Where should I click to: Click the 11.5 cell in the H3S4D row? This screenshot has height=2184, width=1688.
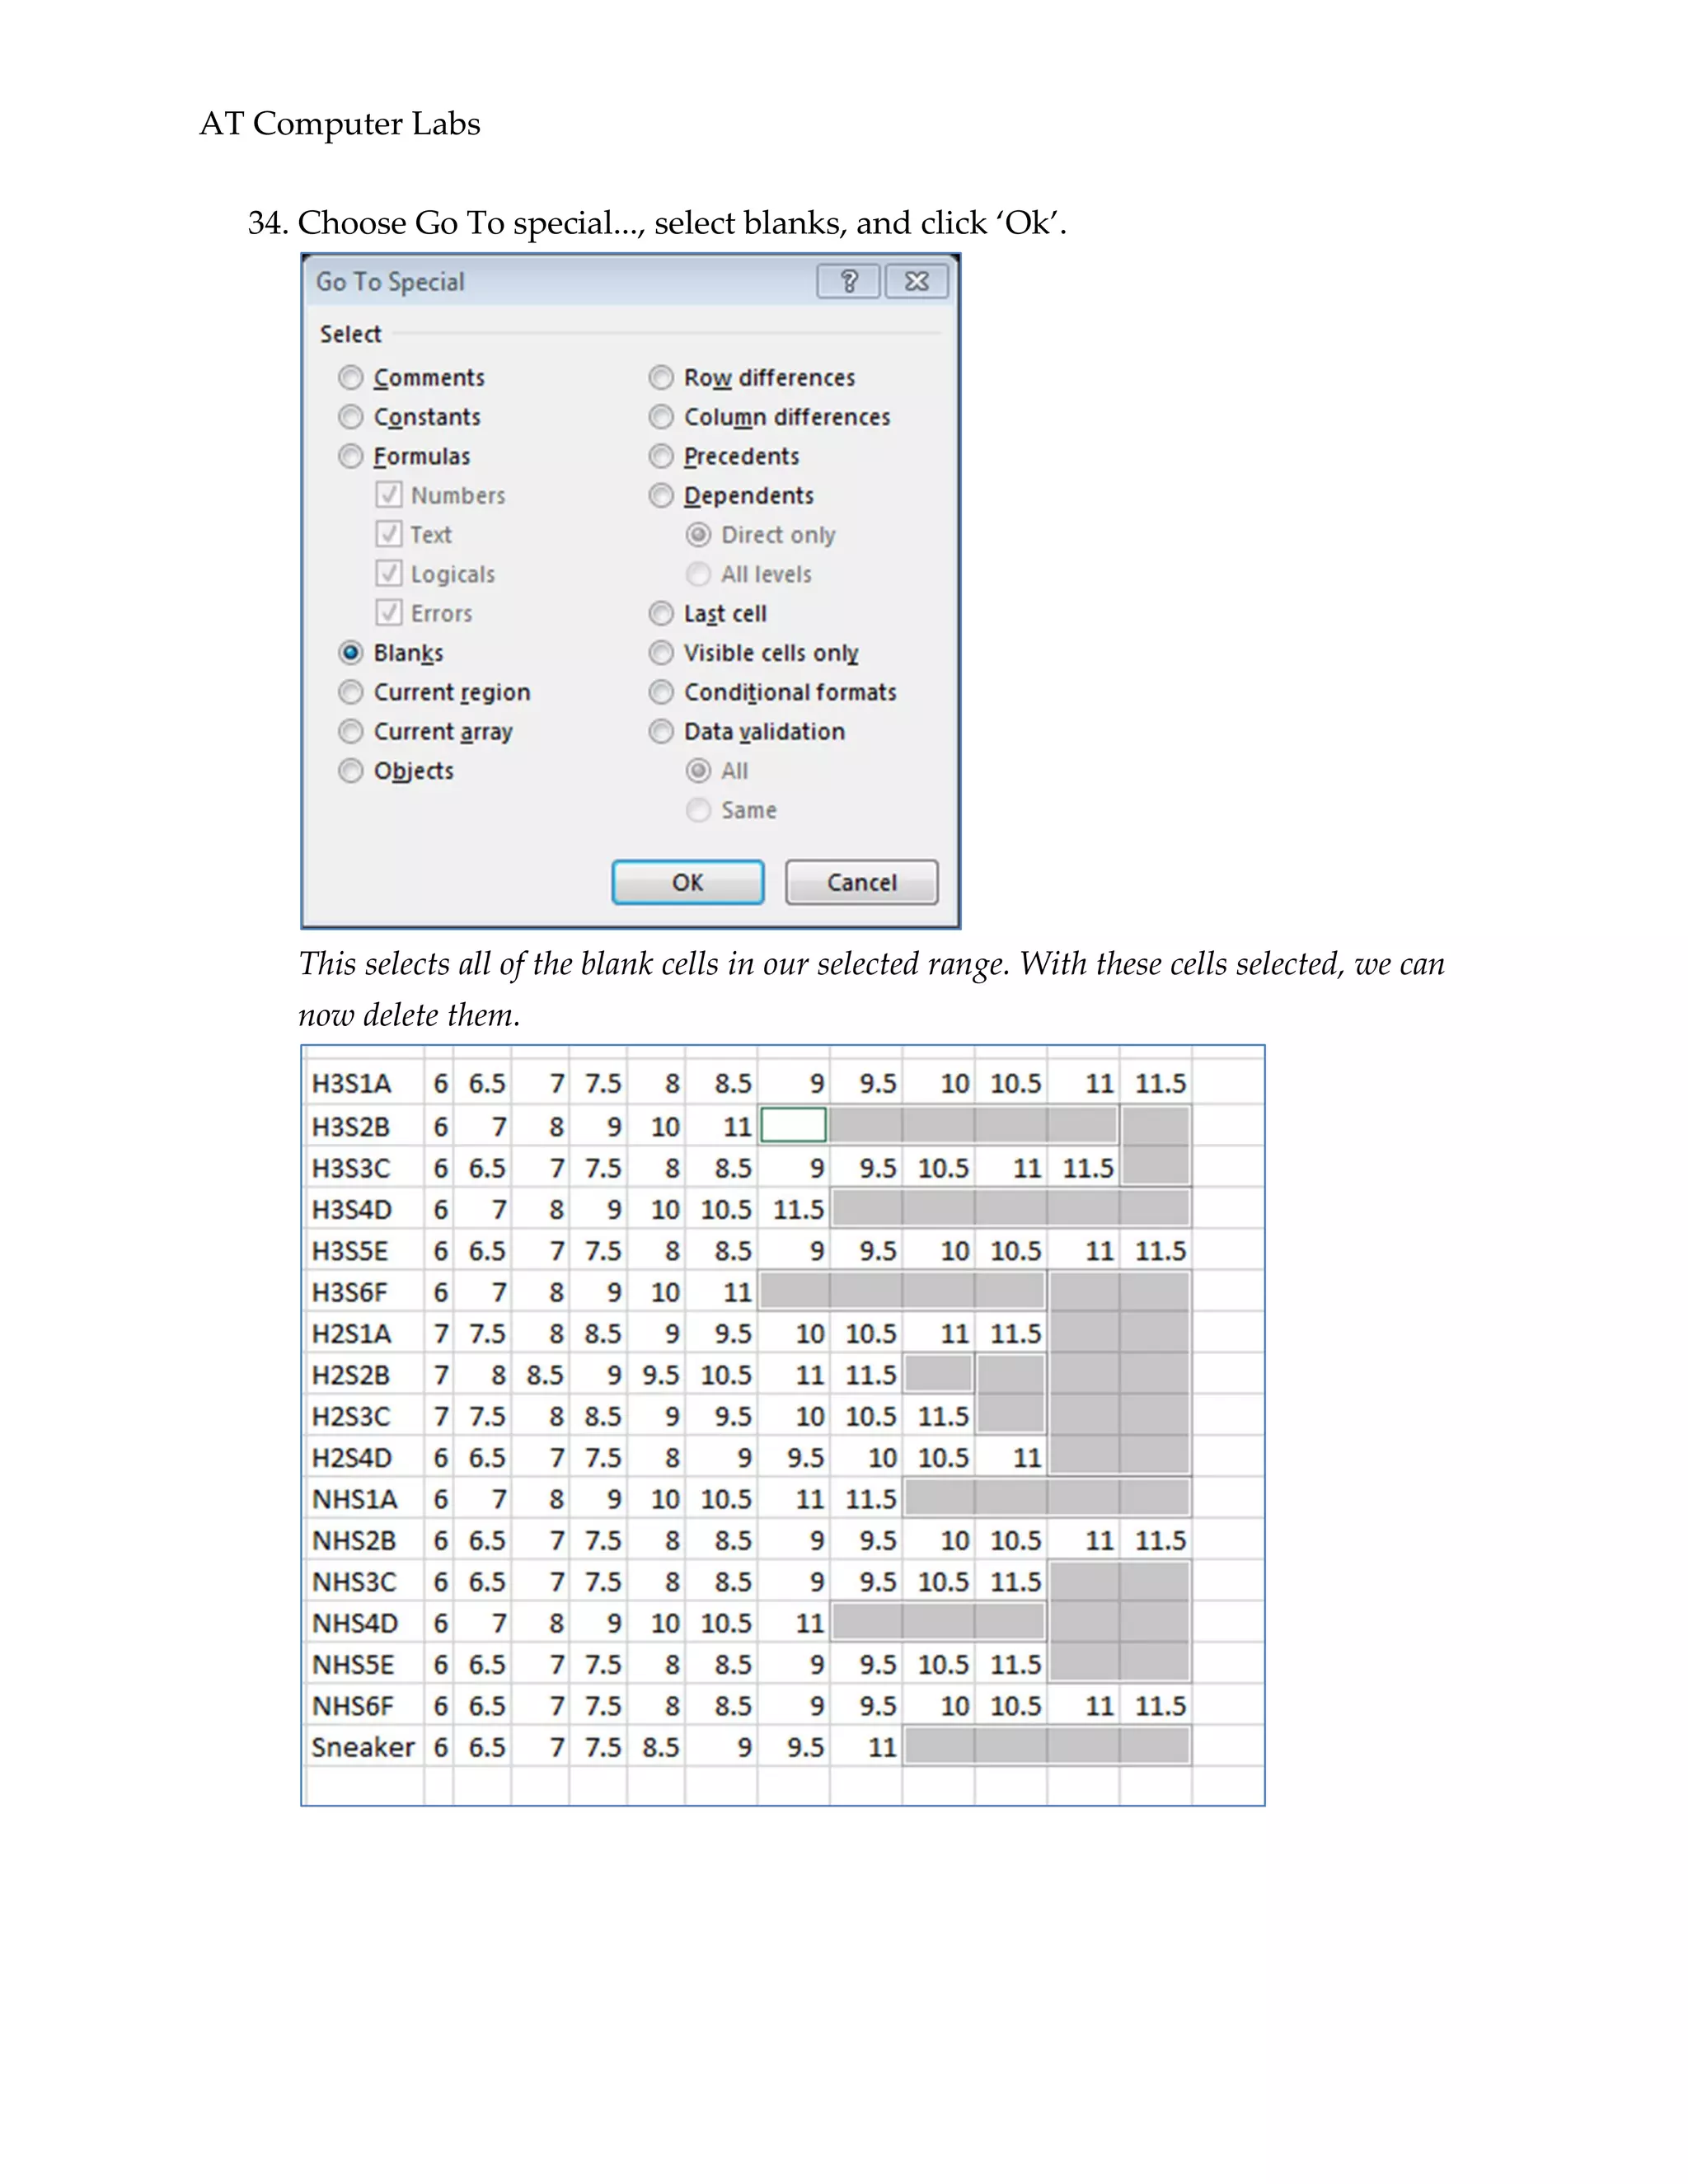coord(794,1209)
